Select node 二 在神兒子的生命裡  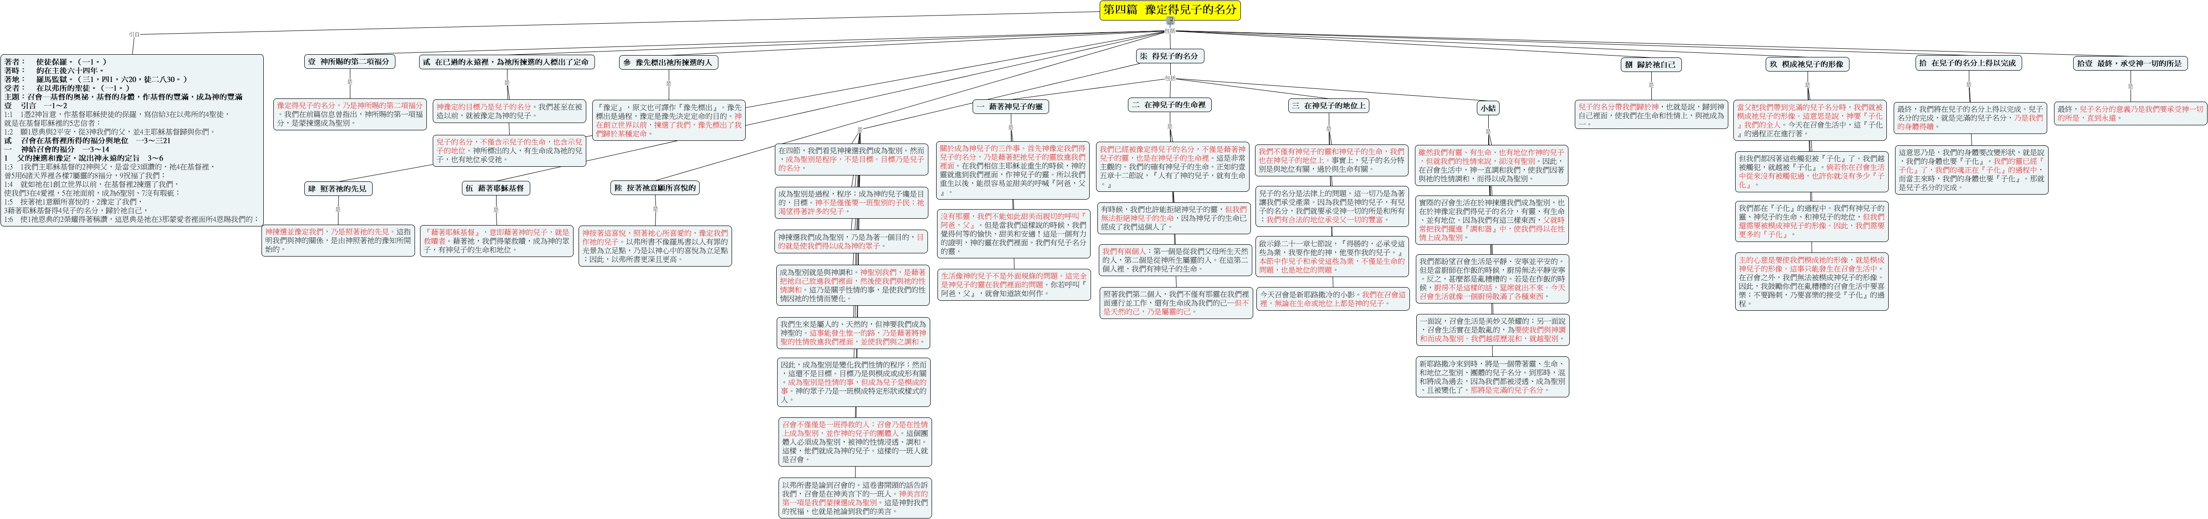point(1169,105)
